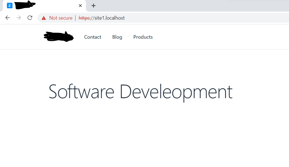Image resolution: width=289 pixels, height=167 pixels.
Task: Navigate to the Blog link
Action: coord(117,37)
